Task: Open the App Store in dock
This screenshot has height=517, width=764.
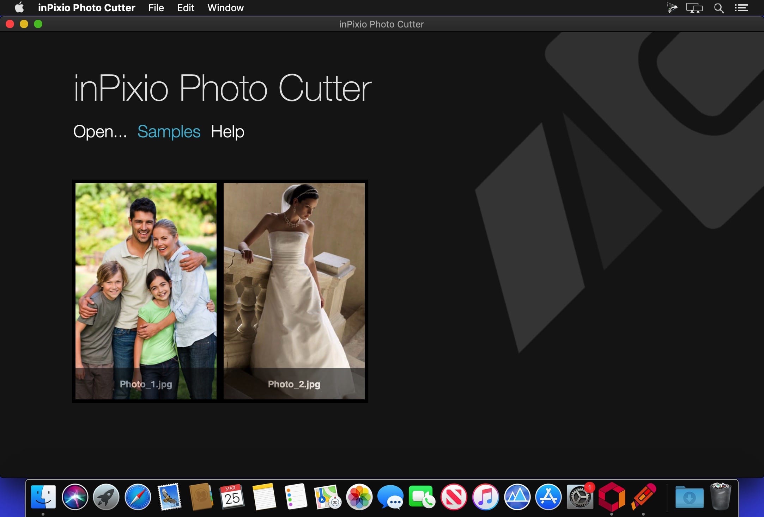Action: (x=548, y=497)
